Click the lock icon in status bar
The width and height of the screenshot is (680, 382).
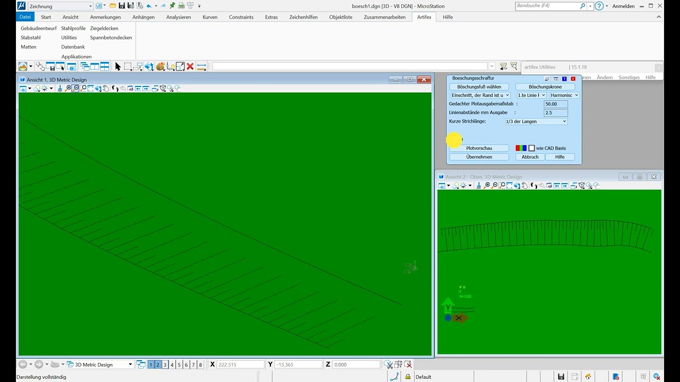pyautogui.click(x=408, y=377)
